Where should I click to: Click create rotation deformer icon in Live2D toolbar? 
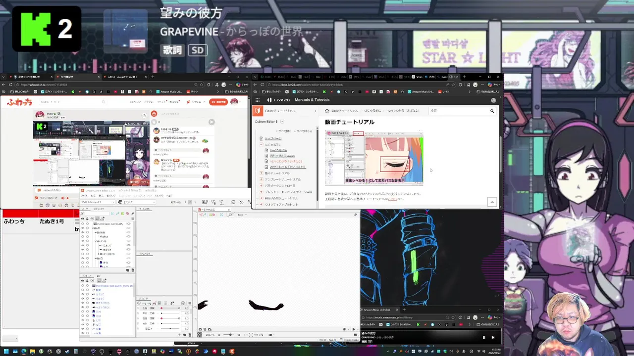pos(241,202)
